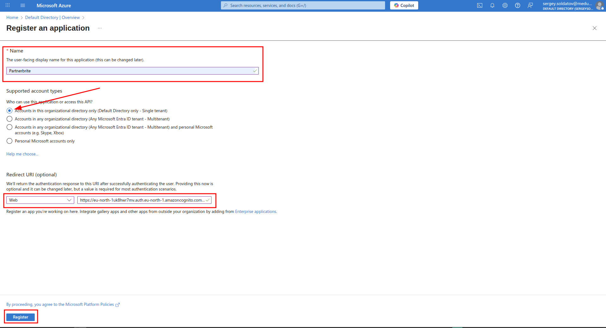Click 'Who can use this application' text
606x328 pixels.
pyautogui.click(x=50, y=102)
